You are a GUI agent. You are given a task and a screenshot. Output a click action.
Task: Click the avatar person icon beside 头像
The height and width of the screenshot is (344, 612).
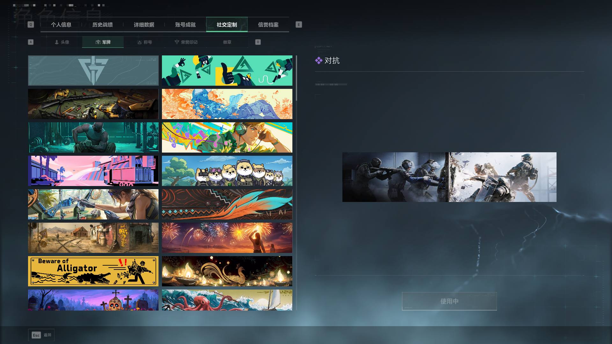point(57,42)
